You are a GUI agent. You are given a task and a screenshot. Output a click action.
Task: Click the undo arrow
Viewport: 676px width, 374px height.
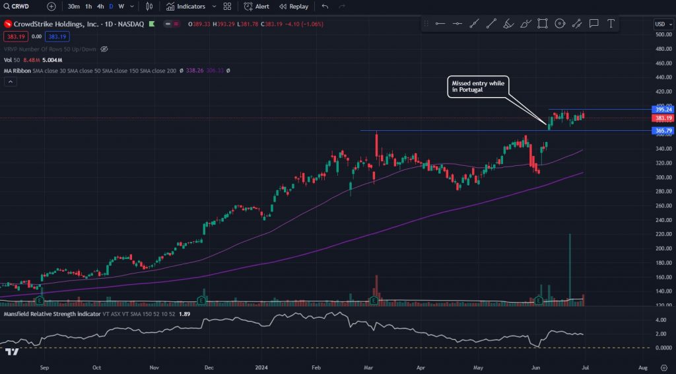[325, 7]
